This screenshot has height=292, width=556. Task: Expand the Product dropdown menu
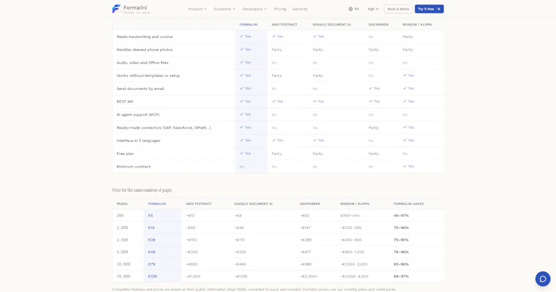(197, 9)
